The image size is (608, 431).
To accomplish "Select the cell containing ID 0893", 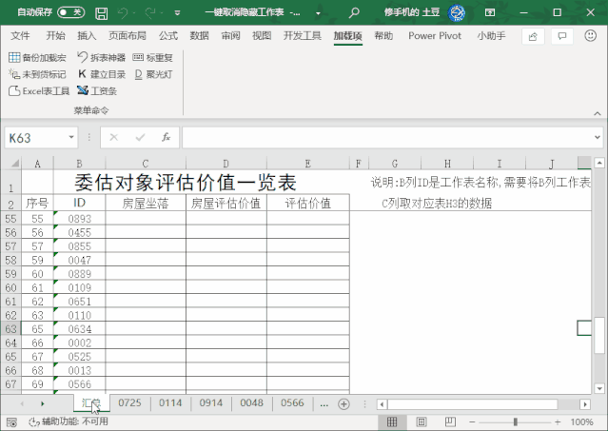I will [80, 219].
